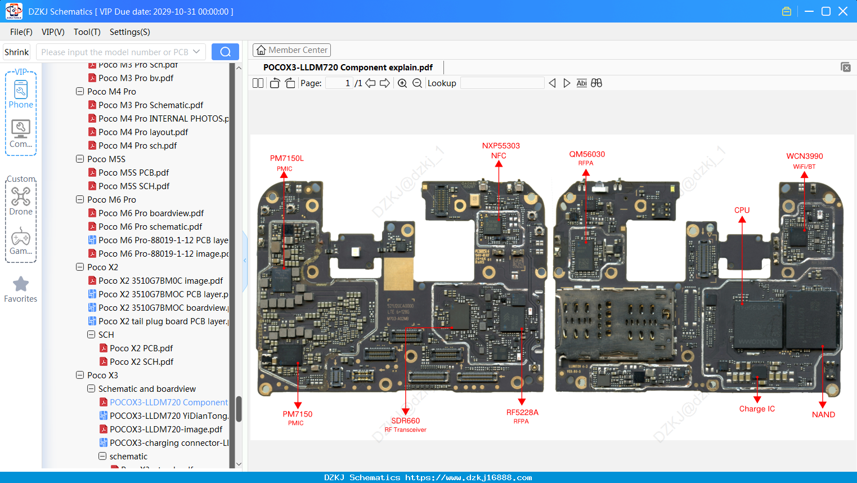This screenshot has width=857, height=483.
Task: Find previous lookup result triangle
Action: pyautogui.click(x=552, y=83)
